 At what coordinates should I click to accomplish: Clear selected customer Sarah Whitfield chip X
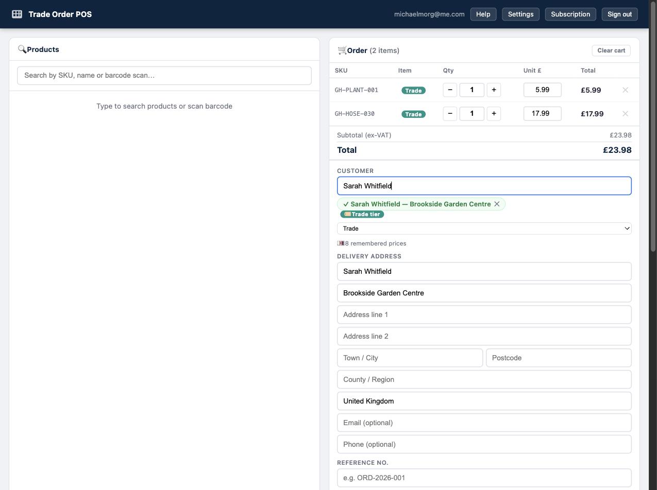(x=497, y=204)
